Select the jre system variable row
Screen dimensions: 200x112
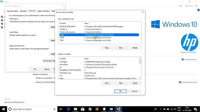coord(99,67)
